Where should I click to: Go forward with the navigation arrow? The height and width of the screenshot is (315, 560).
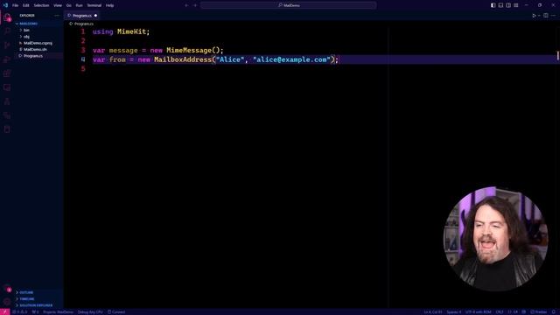[x=195, y=5]
